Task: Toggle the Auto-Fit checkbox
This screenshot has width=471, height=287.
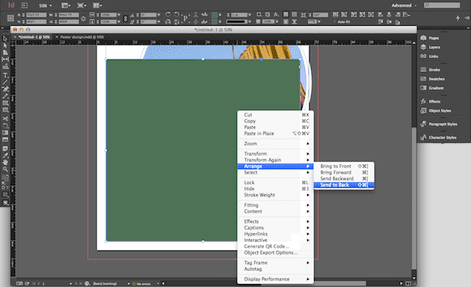Action: tap(334, 22)
